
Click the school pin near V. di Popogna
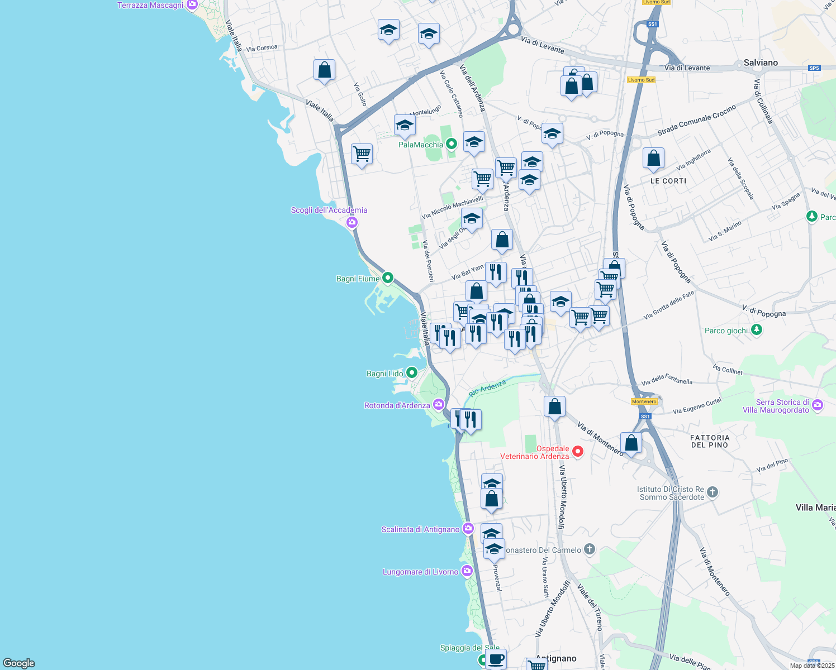click(552, 135)
